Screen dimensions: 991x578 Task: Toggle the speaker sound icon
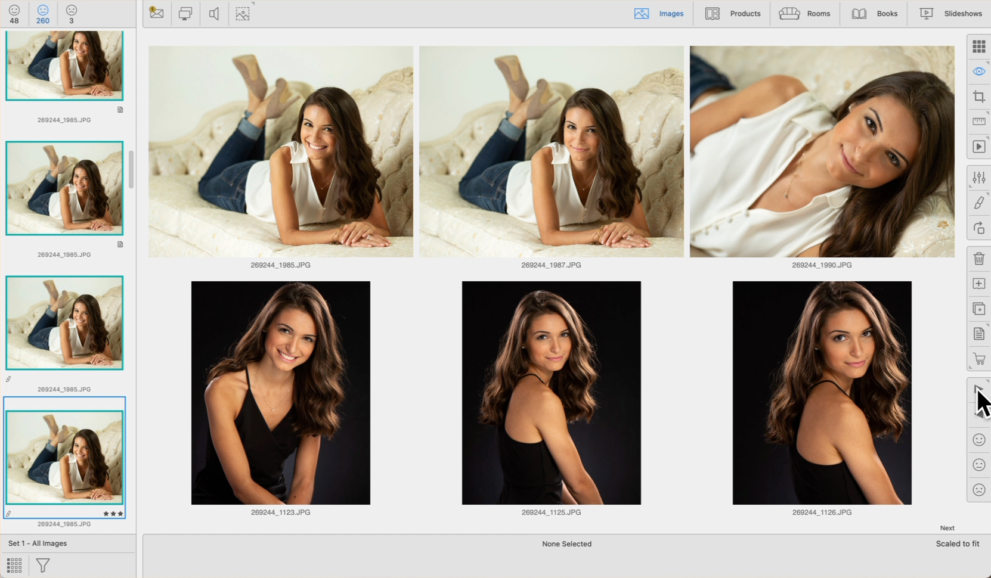[x=214, y=14]
